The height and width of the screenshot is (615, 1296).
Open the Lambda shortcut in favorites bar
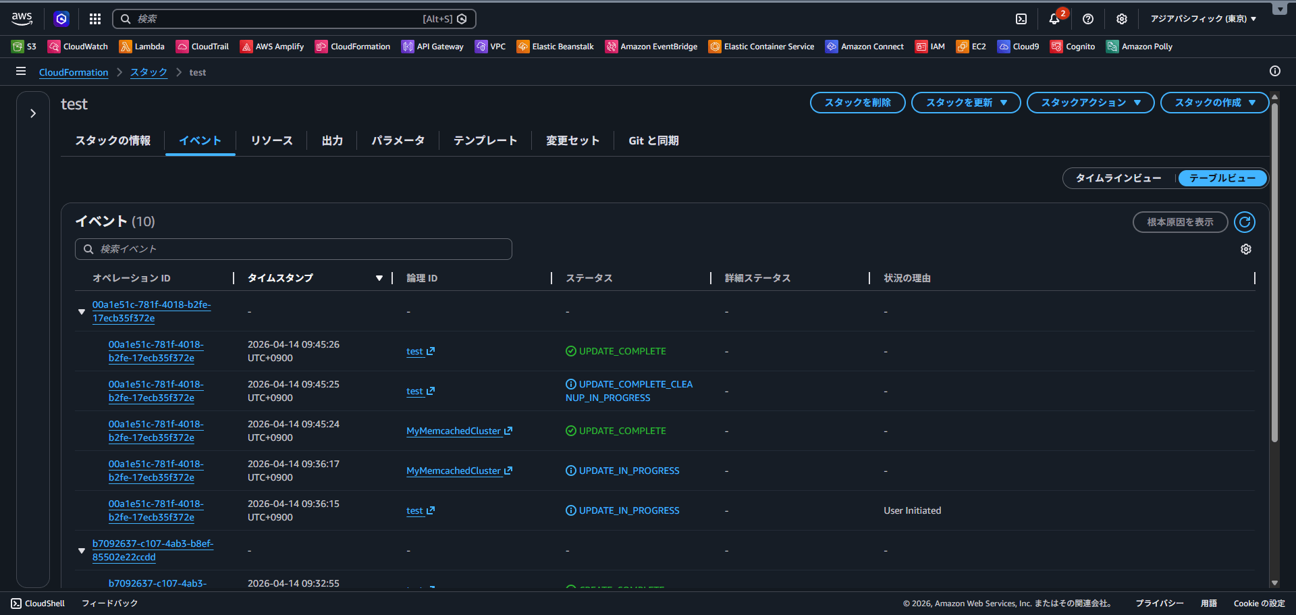142,47
